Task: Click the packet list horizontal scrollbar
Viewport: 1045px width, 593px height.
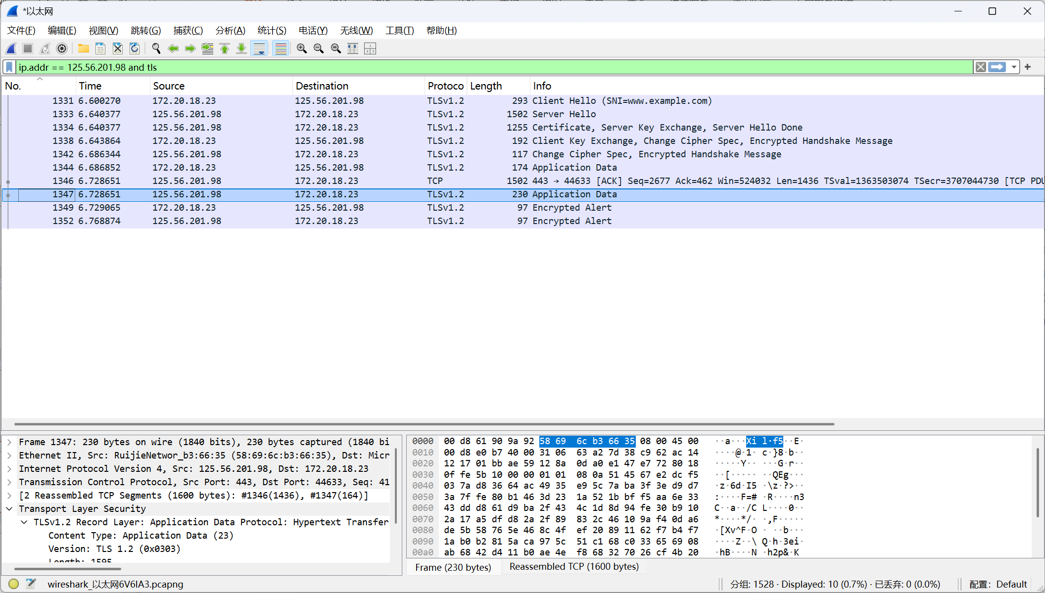Action: 424,424
